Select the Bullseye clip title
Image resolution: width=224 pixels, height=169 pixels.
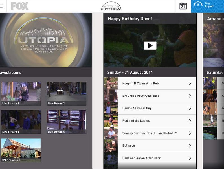[129, 146]
